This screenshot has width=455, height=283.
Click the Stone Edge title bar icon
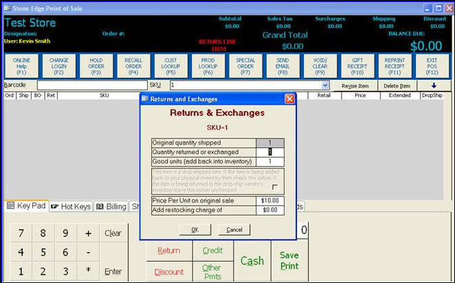coord(7,8)
